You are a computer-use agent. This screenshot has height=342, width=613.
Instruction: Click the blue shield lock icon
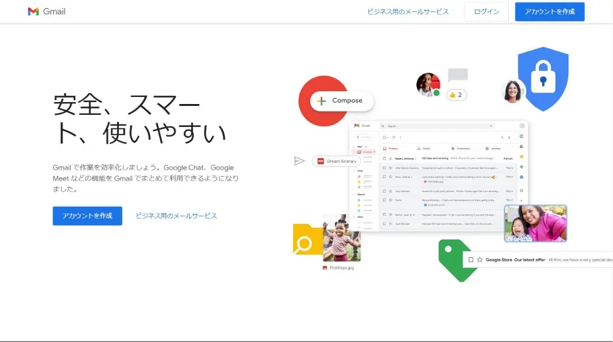tap(543, 79)
